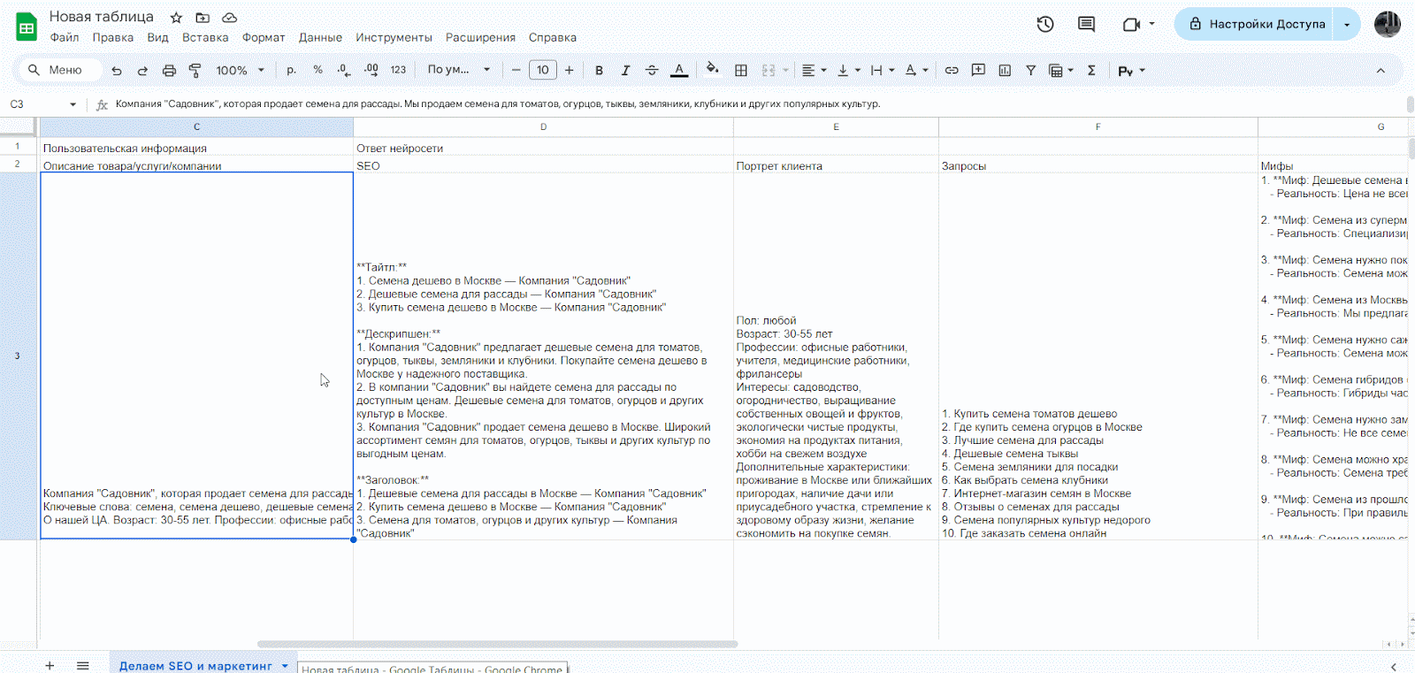Select the Делаем SEO и маркетинг sheet tab
The image size is (1415, 673).
(195, 666)
